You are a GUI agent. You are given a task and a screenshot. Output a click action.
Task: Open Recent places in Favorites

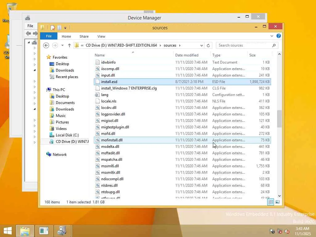tap(67, 77)
